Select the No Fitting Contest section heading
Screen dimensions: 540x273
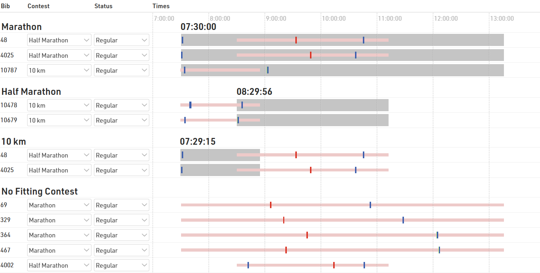point(40,191)
